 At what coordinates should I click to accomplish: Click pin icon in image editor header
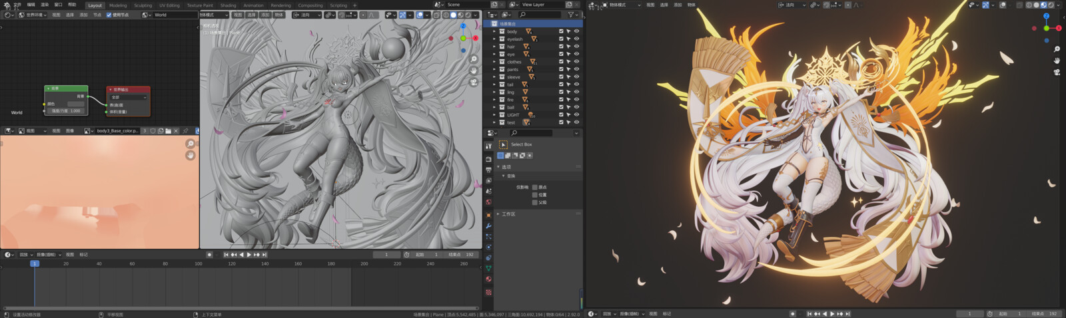185,131
